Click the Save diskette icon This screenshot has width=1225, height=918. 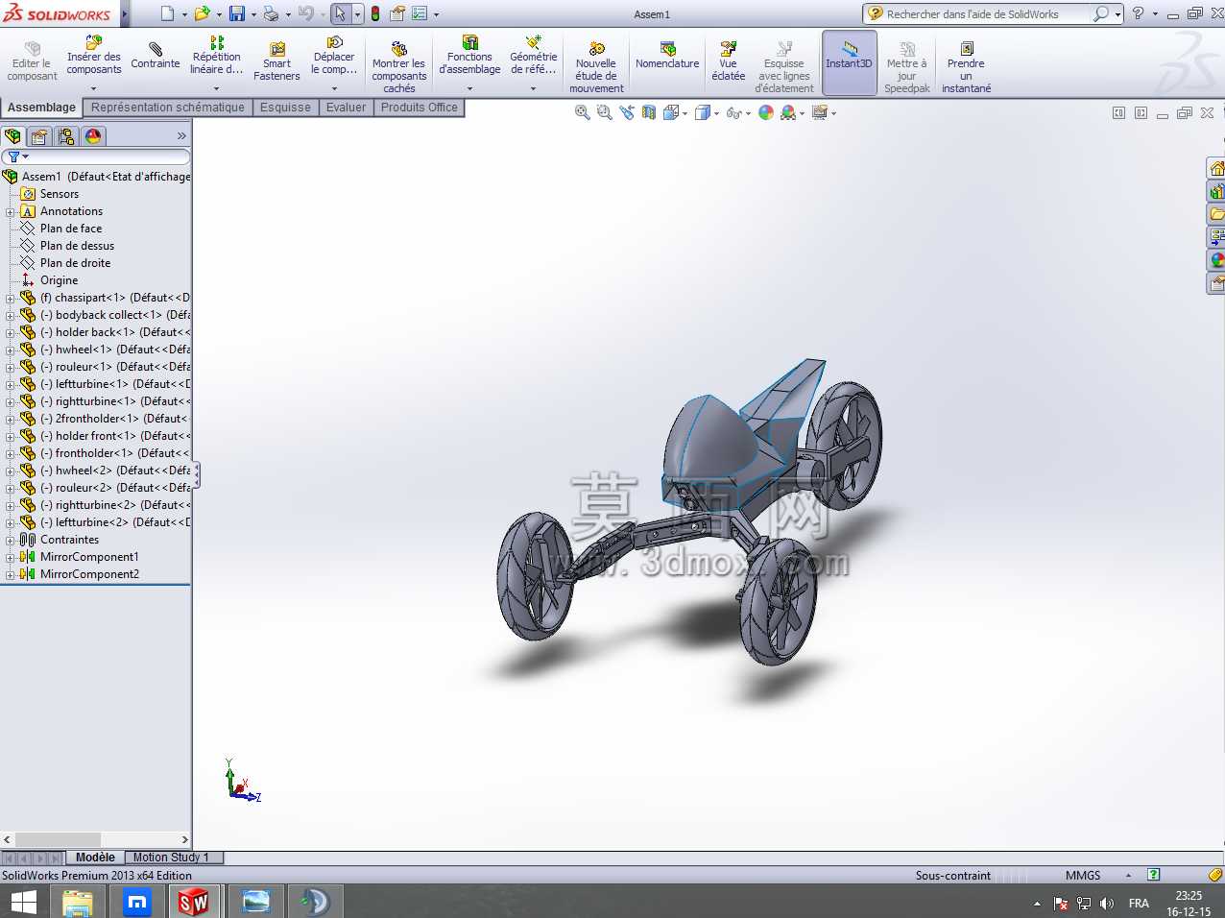pyautogui.click(x=236, y=13)
